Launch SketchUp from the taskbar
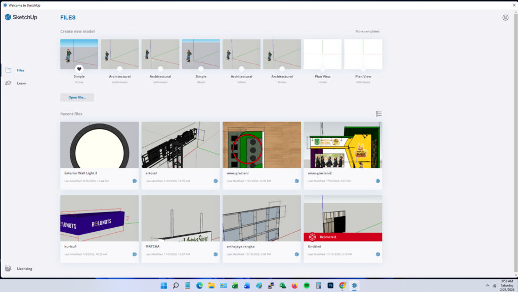518x292 pixels. click(354, 285)
